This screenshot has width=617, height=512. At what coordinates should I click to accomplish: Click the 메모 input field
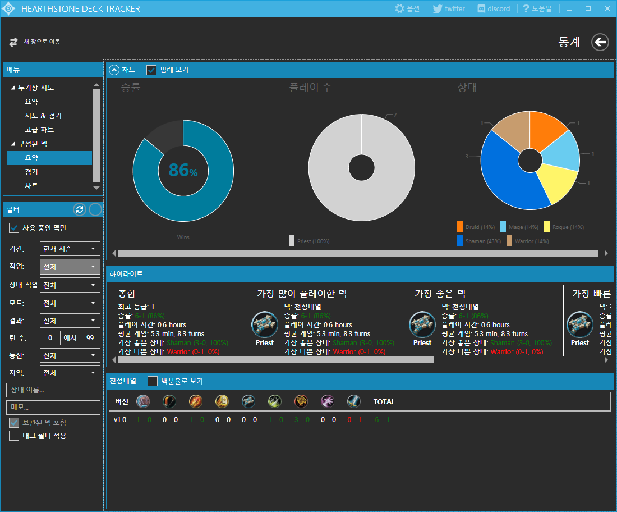pos(53,407)
